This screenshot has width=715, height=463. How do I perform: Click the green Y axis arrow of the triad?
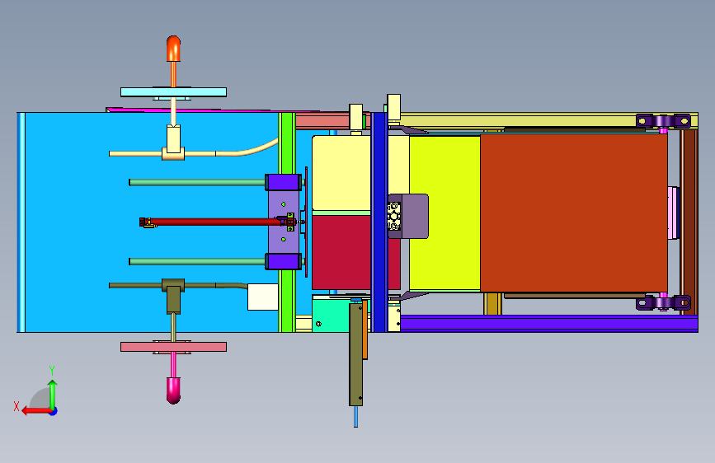click(x=53, y=394)
